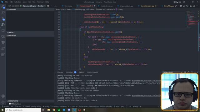
Task: Open the Help menu
Action: (x=47, y=2)
